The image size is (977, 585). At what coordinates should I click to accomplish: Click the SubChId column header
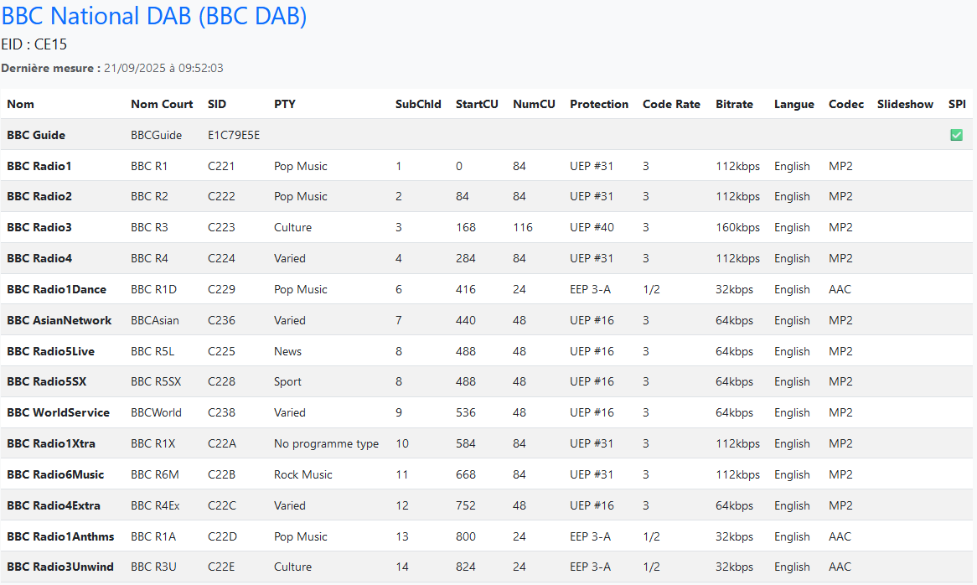pos(418,104)
